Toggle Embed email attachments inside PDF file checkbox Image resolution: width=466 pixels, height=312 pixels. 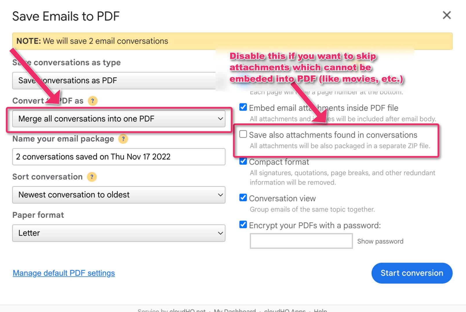pos(243,107)
